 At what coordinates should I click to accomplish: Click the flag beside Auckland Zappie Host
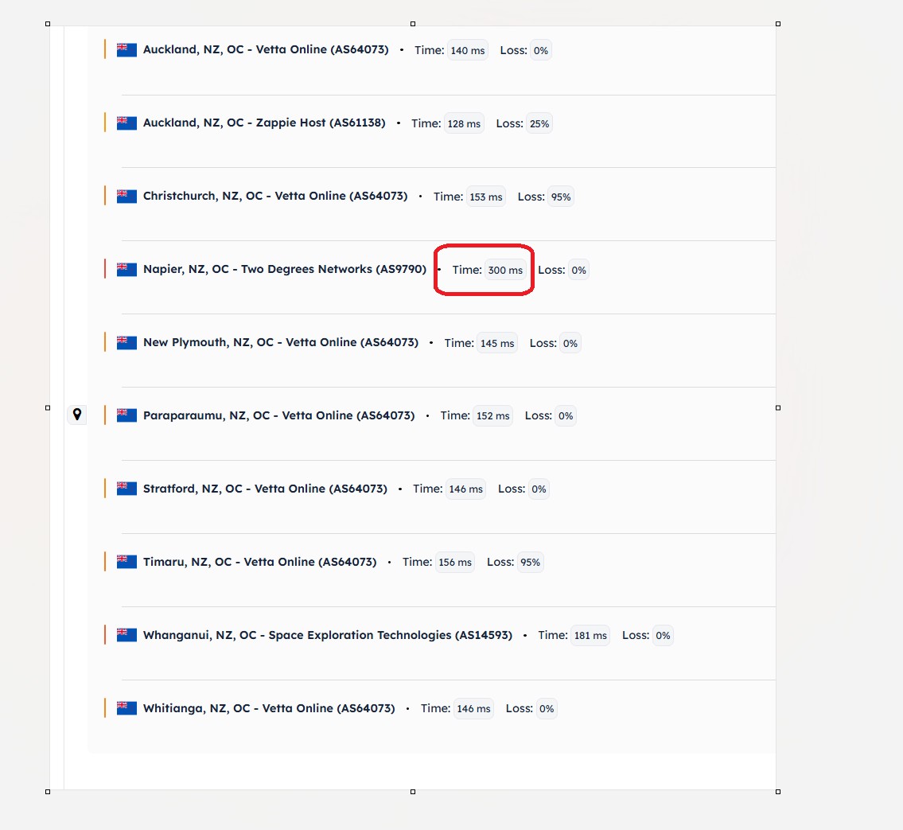pos(126,123)
